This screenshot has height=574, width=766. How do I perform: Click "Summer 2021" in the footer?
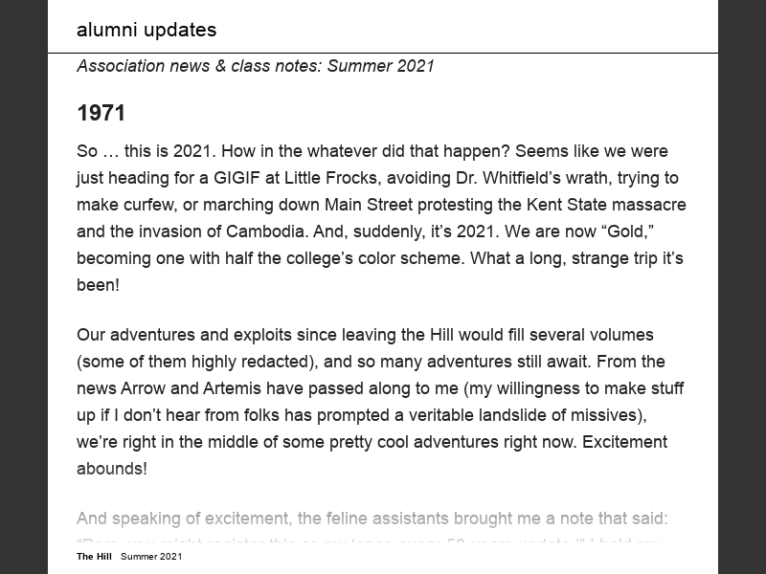click(x=151, y=556)
